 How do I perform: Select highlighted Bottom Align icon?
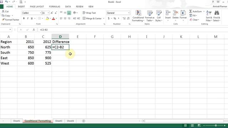click(69, 13)
